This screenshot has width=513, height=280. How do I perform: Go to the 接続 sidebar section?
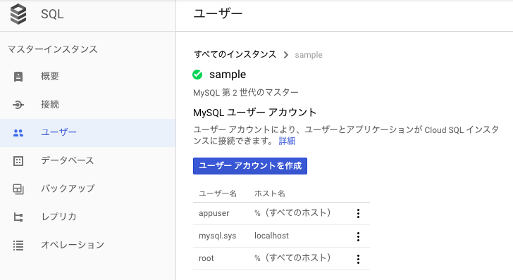point(87,105)
